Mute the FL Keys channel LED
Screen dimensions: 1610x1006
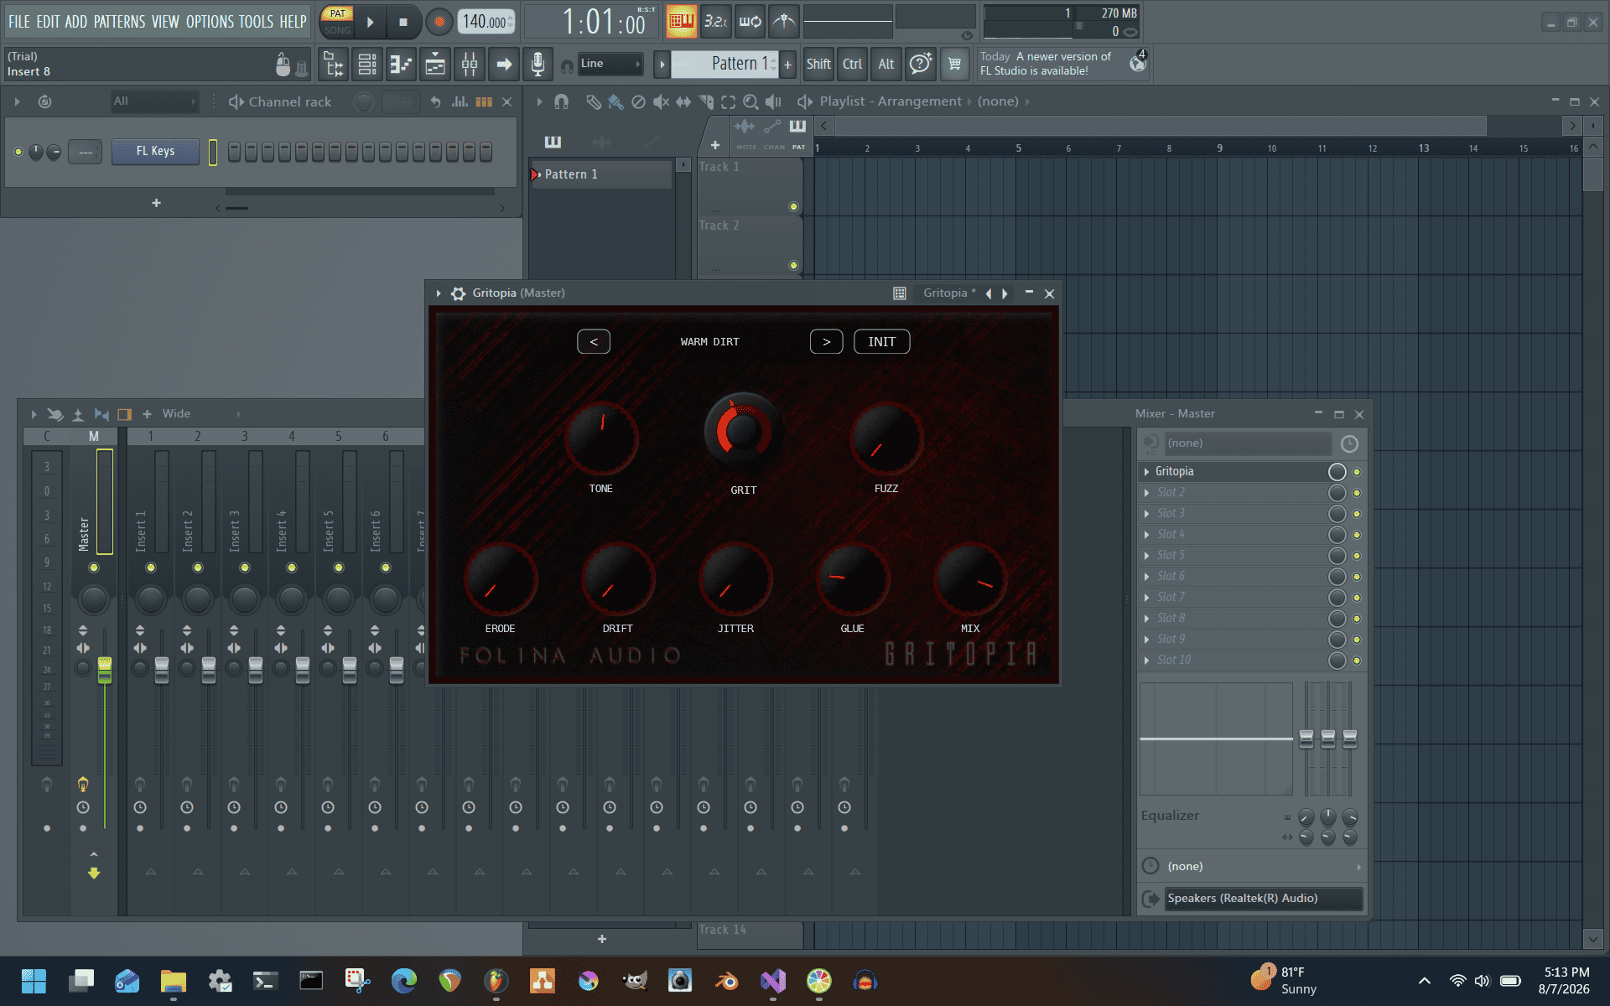tap(18, 152)
